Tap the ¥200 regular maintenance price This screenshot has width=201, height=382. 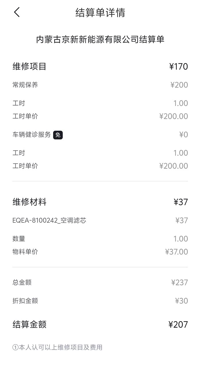point(179,85)
